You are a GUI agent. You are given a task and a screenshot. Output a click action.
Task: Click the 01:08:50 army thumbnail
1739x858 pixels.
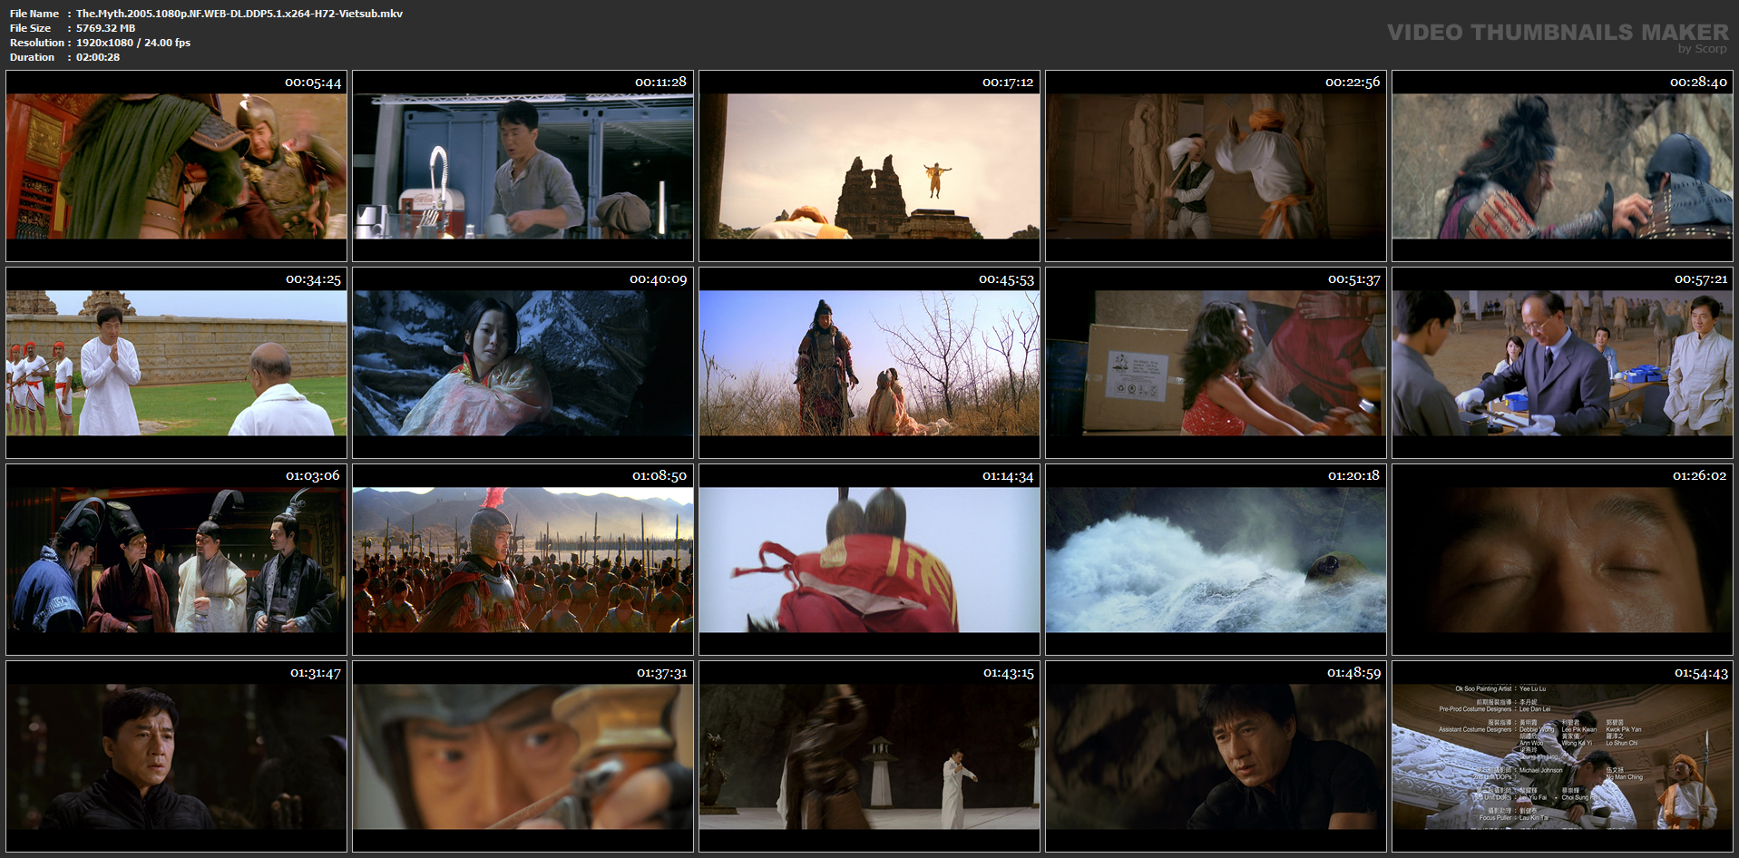click(x=523, y=560)
